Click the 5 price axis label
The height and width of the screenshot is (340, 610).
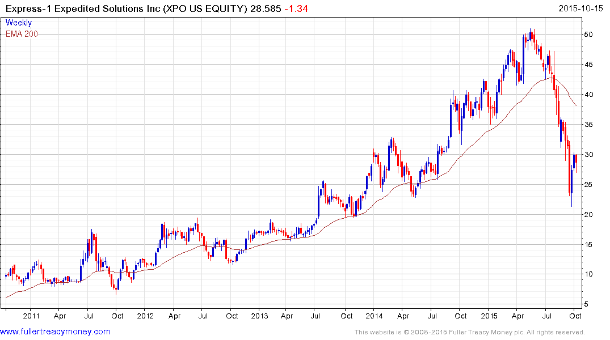pyautogui.click(x=586, y=304)
